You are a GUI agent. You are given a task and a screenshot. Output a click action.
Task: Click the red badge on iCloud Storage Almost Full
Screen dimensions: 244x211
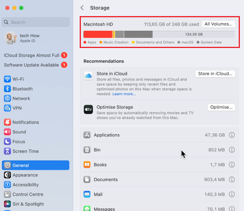[x=64, y=55]
